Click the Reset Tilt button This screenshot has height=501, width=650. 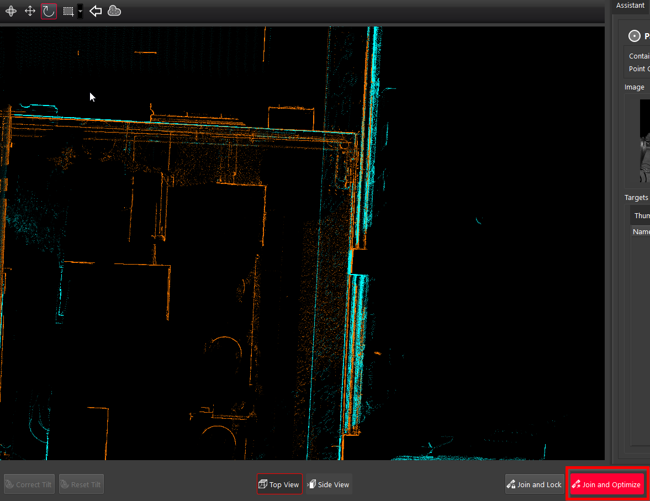click(81, 484)
